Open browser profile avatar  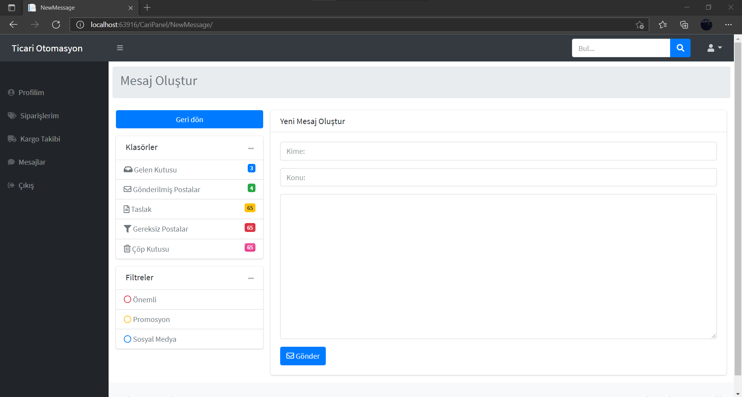706,25
